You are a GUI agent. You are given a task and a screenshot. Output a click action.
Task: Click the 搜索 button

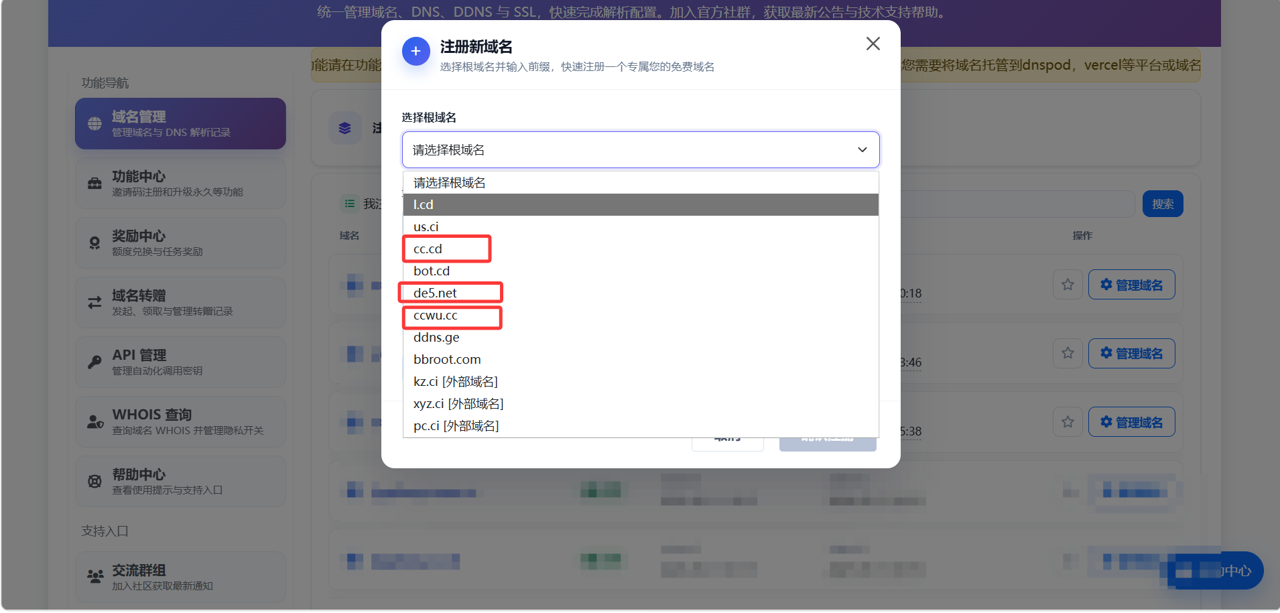(x=1163, y=204)
